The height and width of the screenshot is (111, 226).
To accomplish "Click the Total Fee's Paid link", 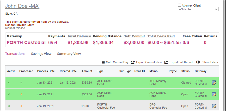I will pos(161,36).
